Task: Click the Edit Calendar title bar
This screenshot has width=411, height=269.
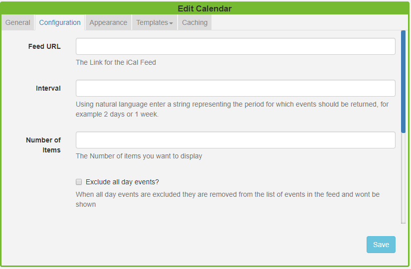Action: [205, 8]
